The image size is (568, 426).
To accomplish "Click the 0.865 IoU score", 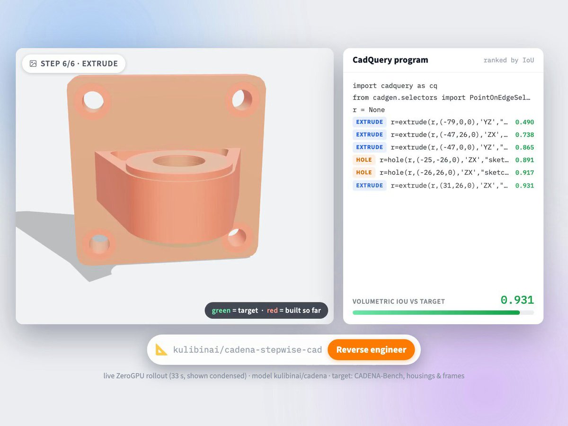I will click(x=524, y=147).
